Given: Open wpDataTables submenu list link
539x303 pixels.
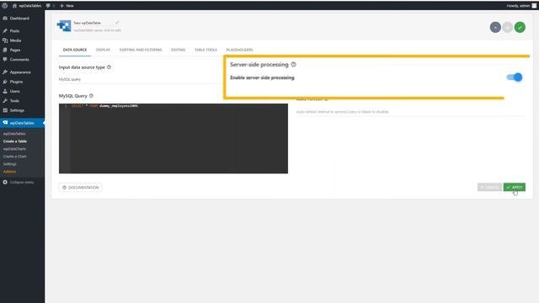Looking at the screenshot, I should [x=14, y=134].
